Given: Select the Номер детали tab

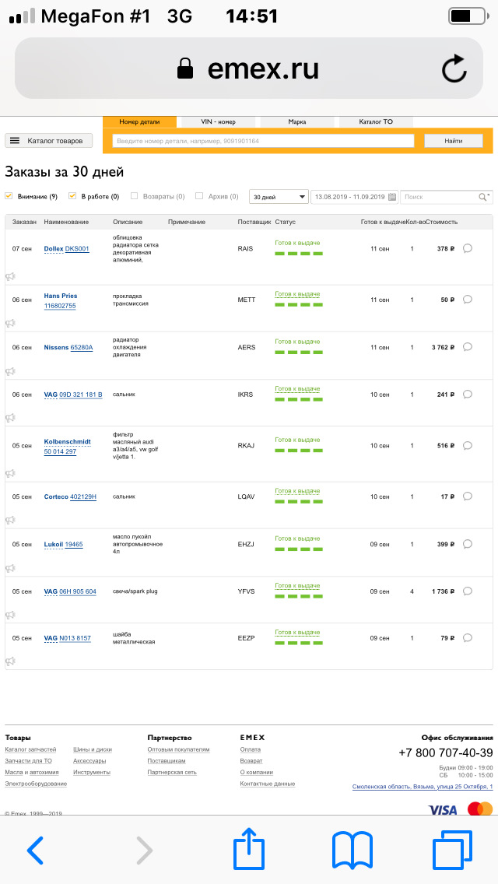Looking at the screenshot, I should [x=139, y=121].
